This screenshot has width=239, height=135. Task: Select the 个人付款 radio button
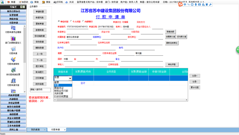click(x=71, y=21)
